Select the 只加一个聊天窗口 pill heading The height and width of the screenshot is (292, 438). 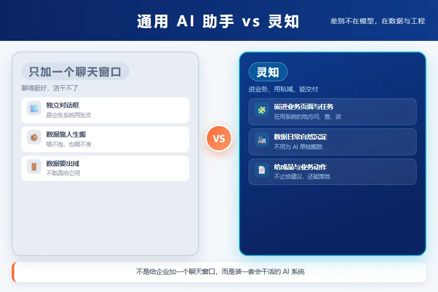(75, 72)
